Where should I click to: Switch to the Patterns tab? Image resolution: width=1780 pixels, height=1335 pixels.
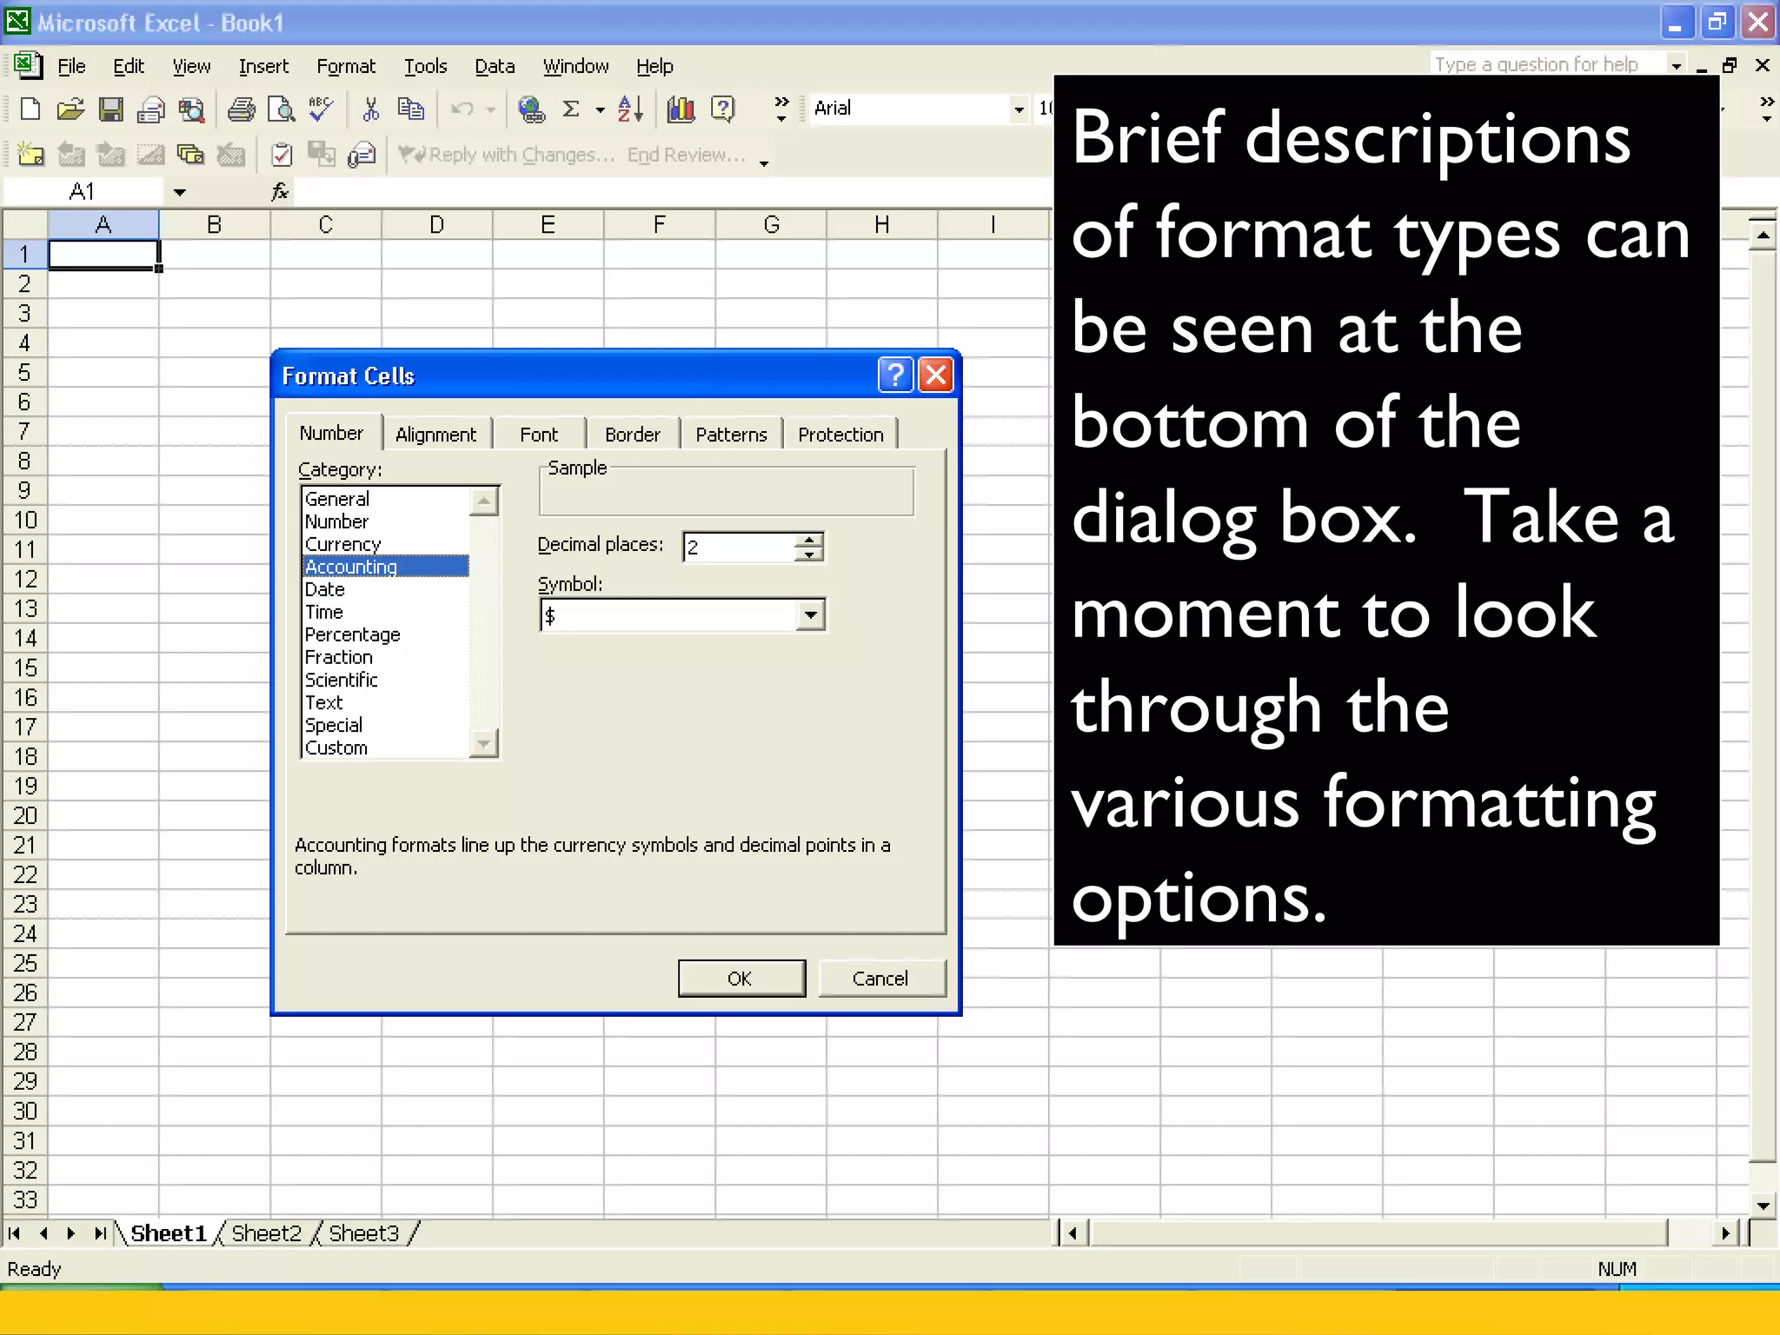click(x=731, y=434)
